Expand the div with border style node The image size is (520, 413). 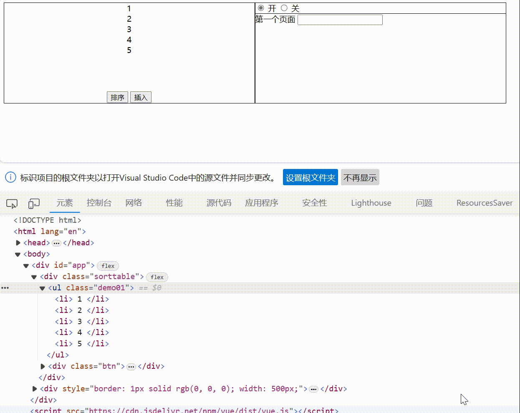[x=35, y=389]
